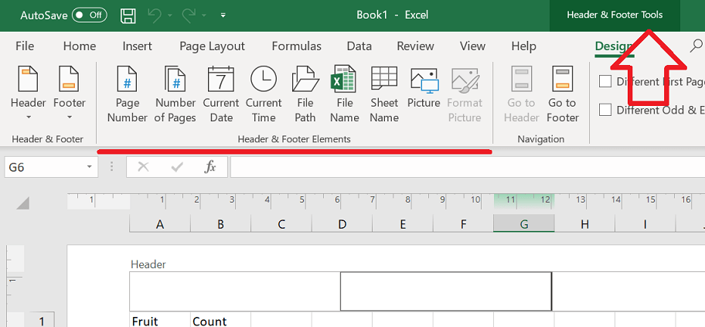Enable Different Odd & Even Pages checkbox
Viewport: 705px width, 327px height.
(x=605, y=110)
